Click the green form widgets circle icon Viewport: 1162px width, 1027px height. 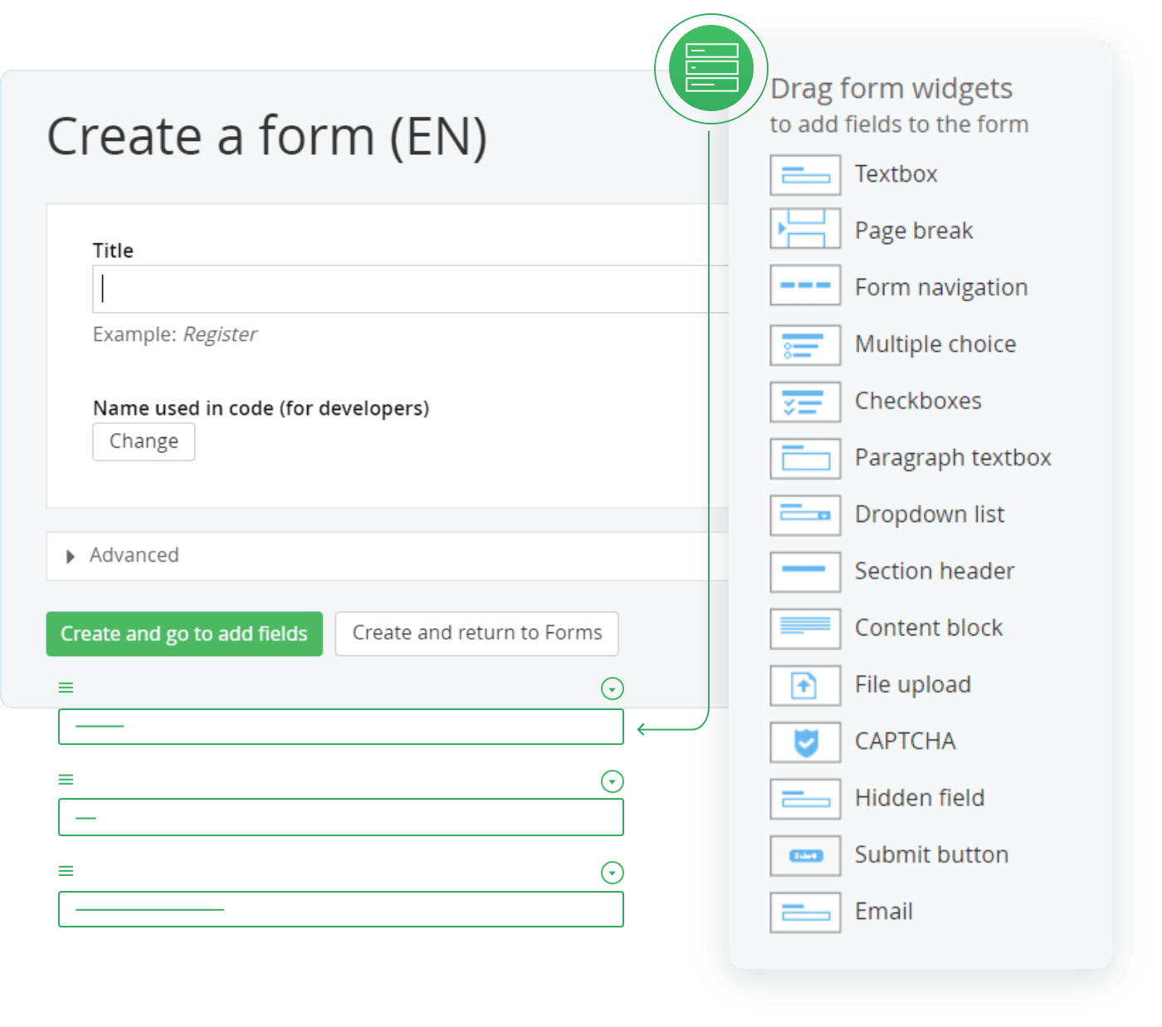[711, 68]
